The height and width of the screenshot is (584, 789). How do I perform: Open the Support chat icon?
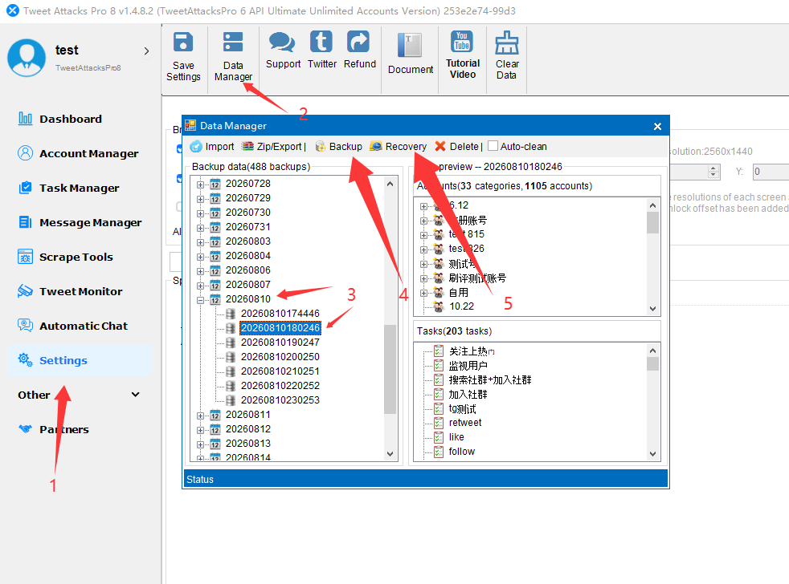pyautogui.click(x=282, y=42)
